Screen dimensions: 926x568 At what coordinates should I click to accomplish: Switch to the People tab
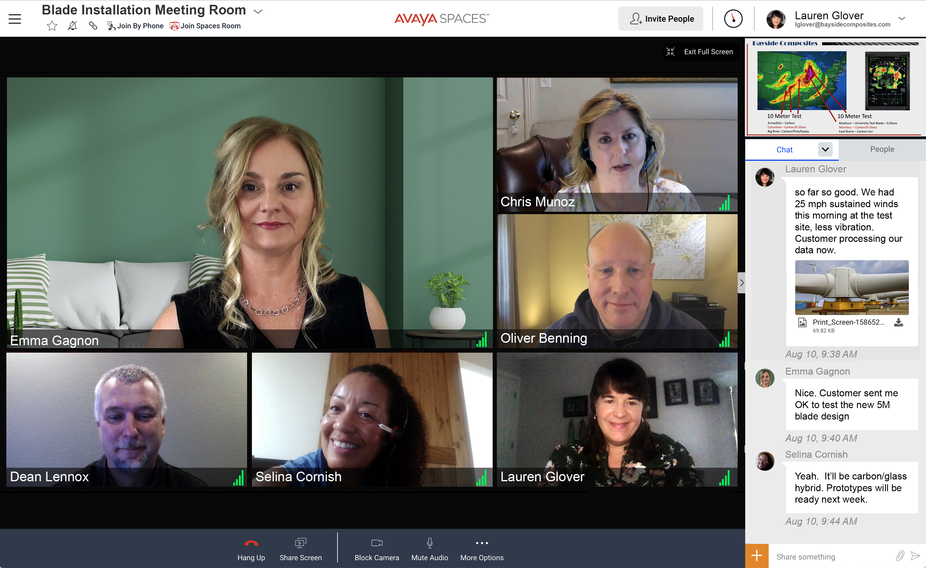coord(882,149)
